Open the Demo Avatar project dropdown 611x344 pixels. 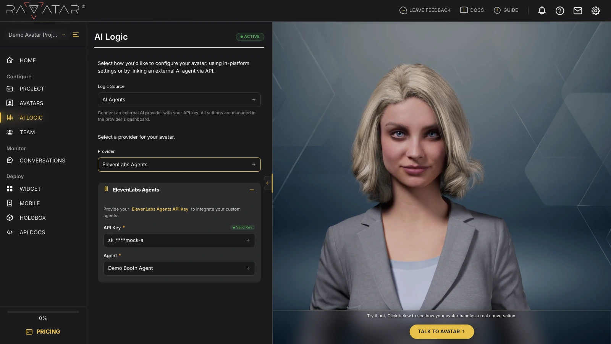(37, 35)
